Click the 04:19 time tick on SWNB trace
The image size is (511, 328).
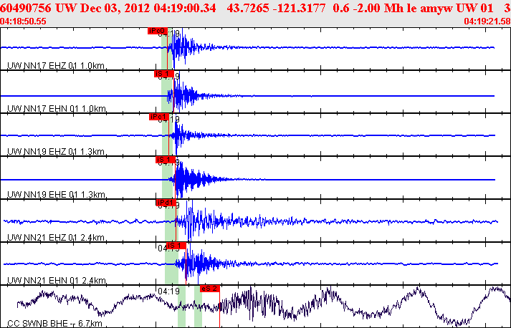(168, 291)
